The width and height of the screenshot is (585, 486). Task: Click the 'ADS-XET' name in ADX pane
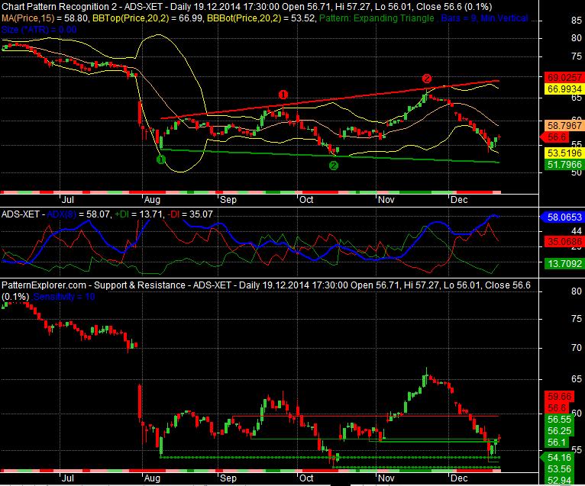click(x=21, y=214)
